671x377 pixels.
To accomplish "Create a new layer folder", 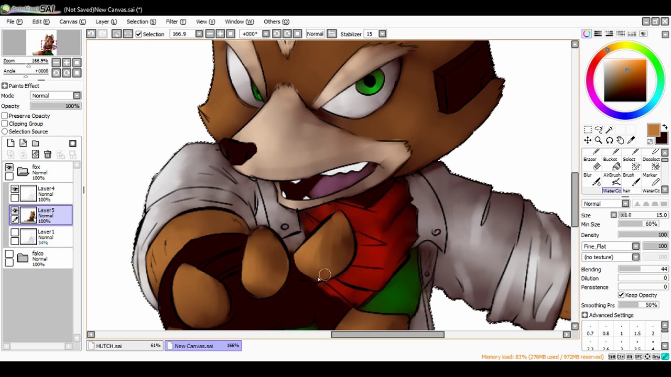I will [x=35, y=143].
